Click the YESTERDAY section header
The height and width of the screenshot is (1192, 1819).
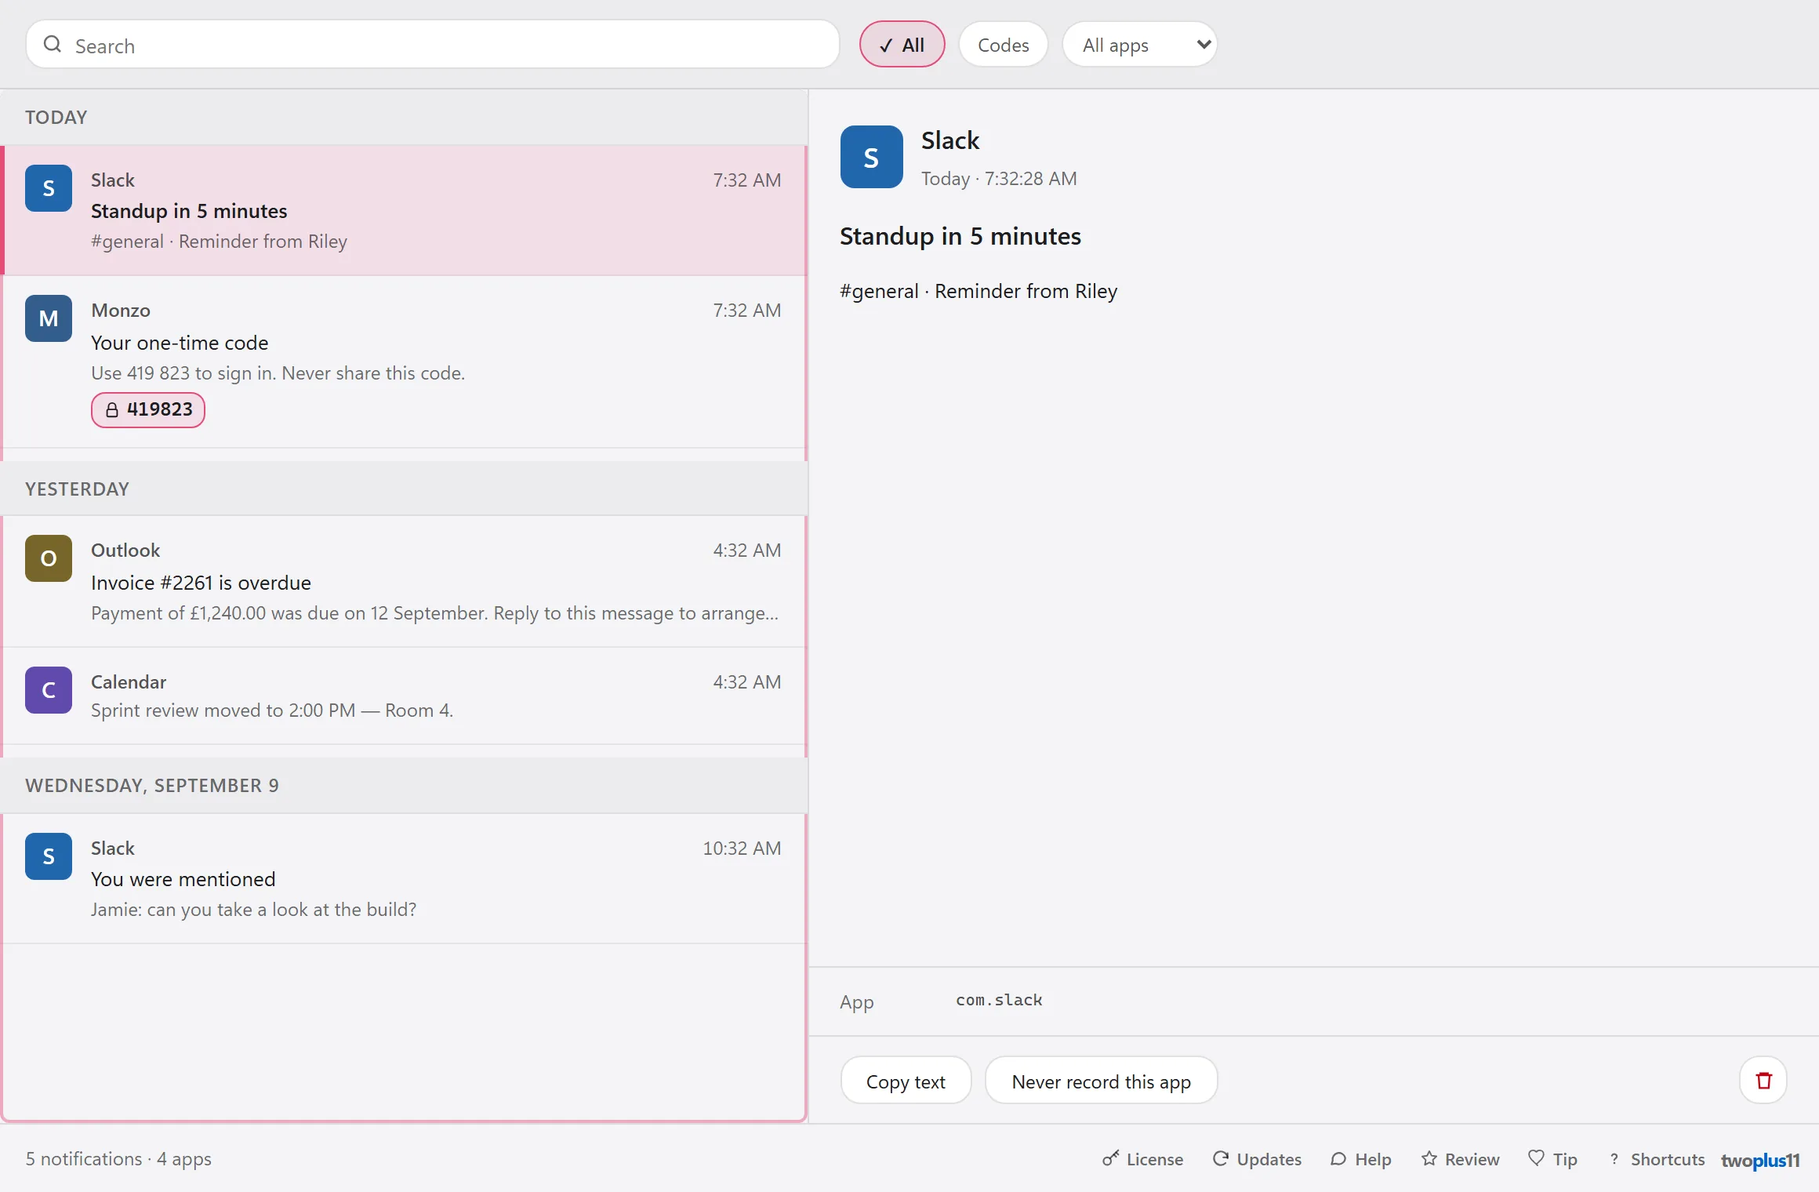405,489
